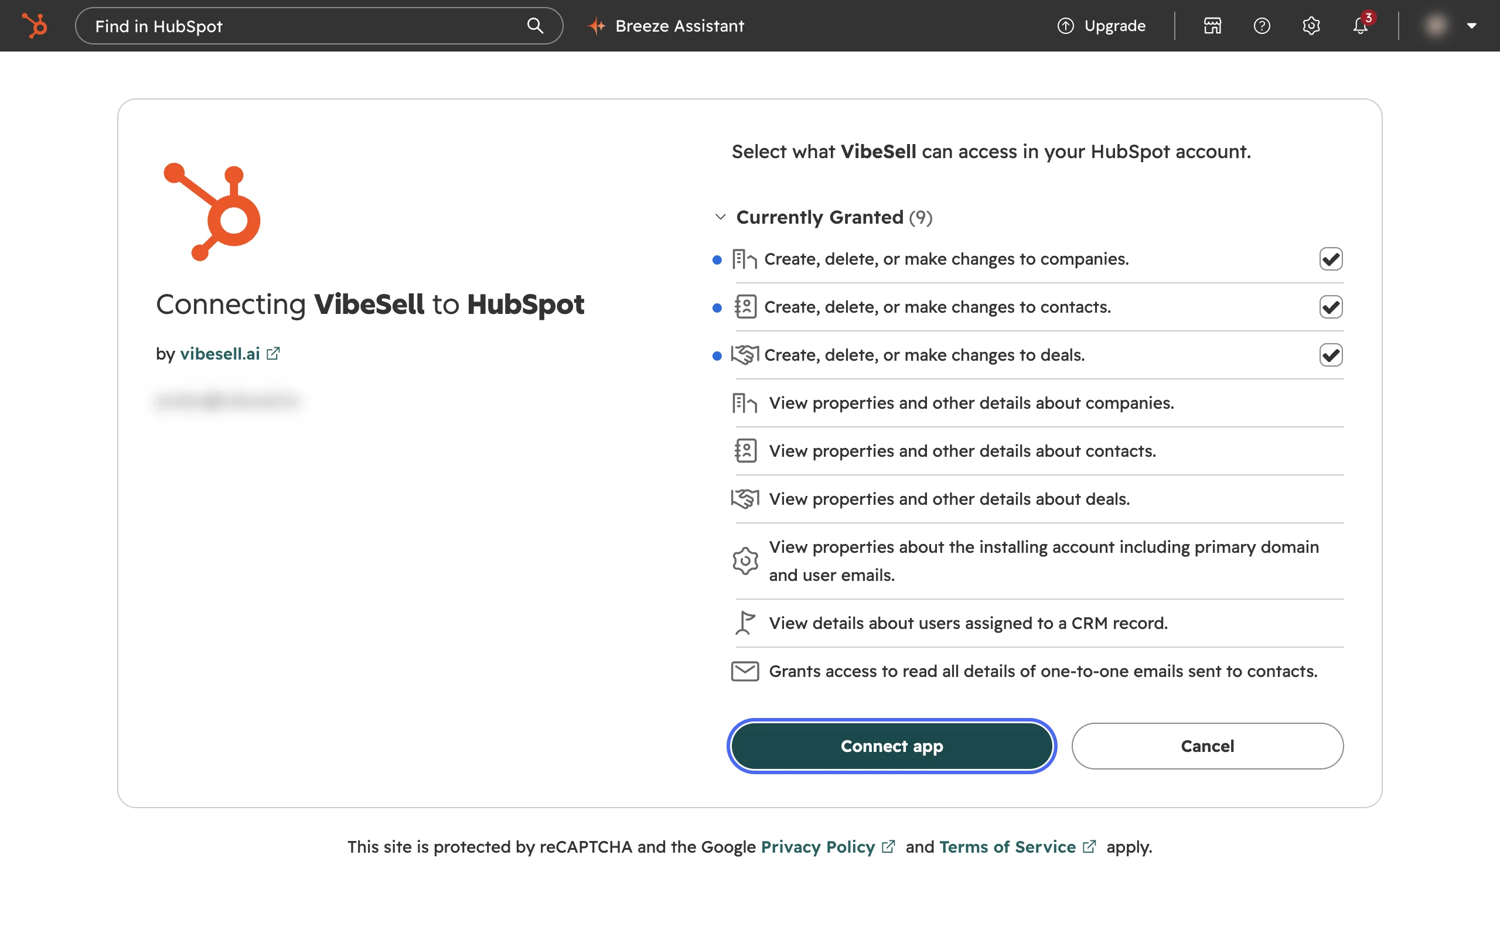
Task: Click envelope icon for one-to-one emails
Action: point(745,671)
